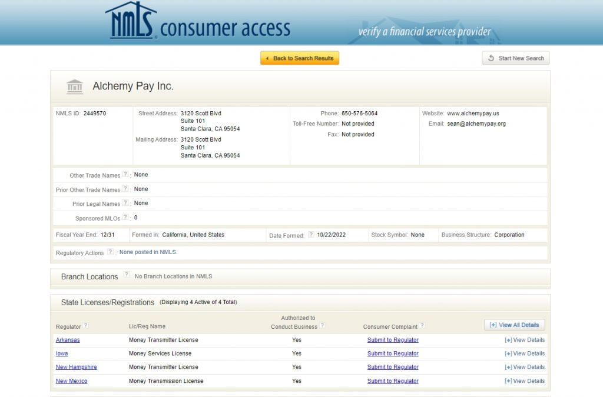Click the help icon next to Regulator
This screenshot has width=603, height=397.
[86, 326]
